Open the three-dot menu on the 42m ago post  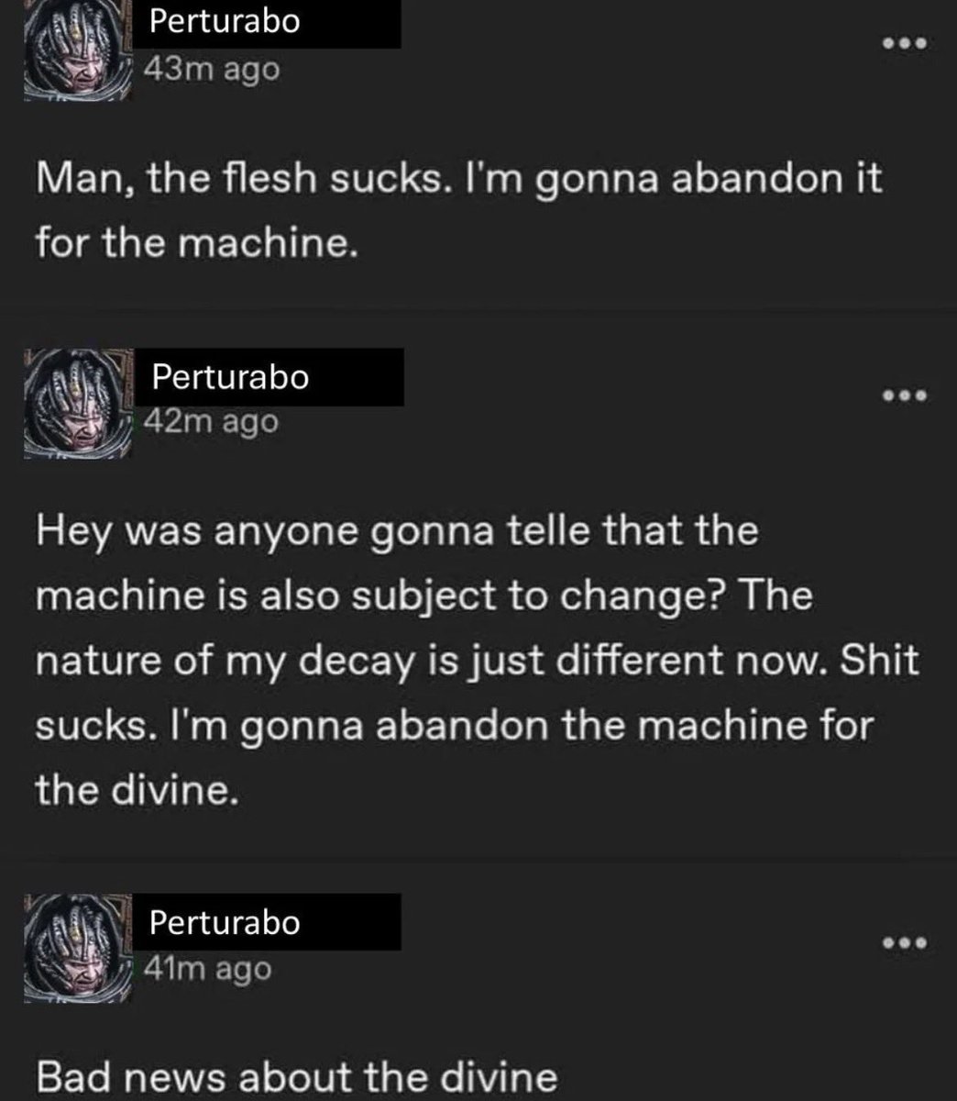point(905,396)
